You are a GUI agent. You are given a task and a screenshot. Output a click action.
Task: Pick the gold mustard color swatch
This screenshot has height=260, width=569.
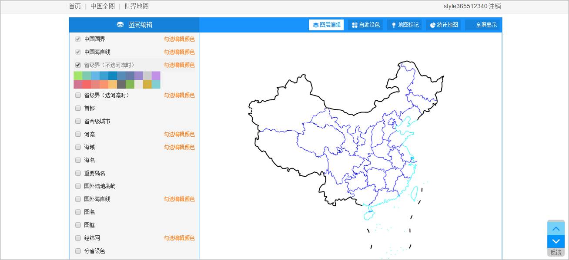(147, 84)
